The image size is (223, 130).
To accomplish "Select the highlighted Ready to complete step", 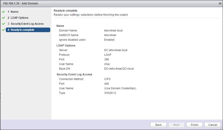I will (x=28, y=30).
